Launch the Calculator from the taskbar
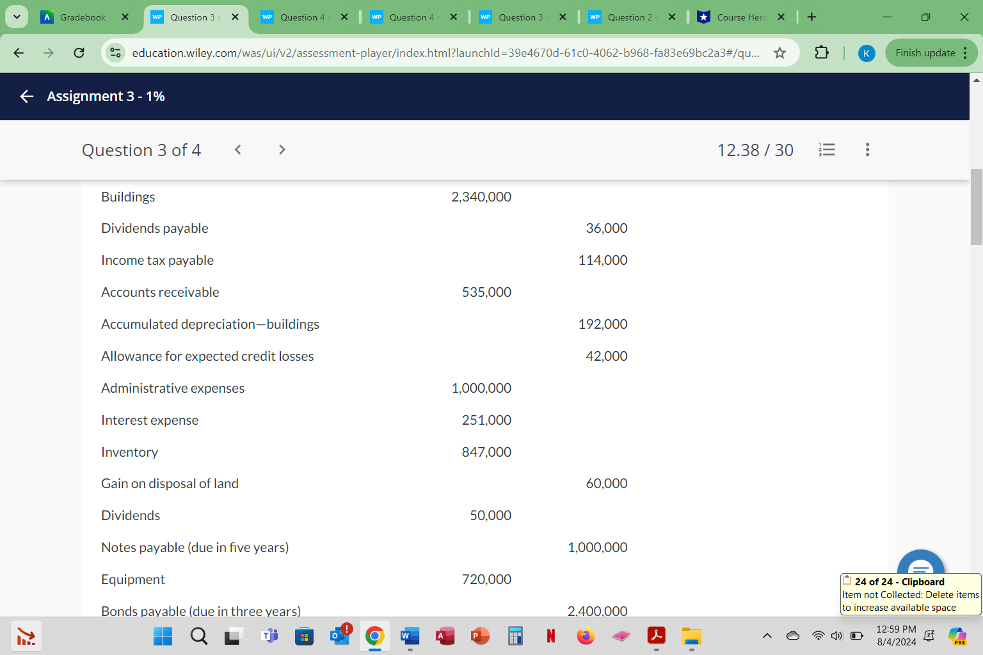 point(515,636)
